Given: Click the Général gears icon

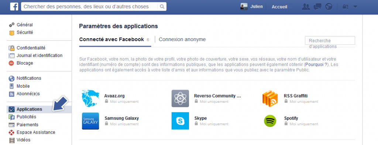Looking at the screenshot, I should (x=11, y=25).
